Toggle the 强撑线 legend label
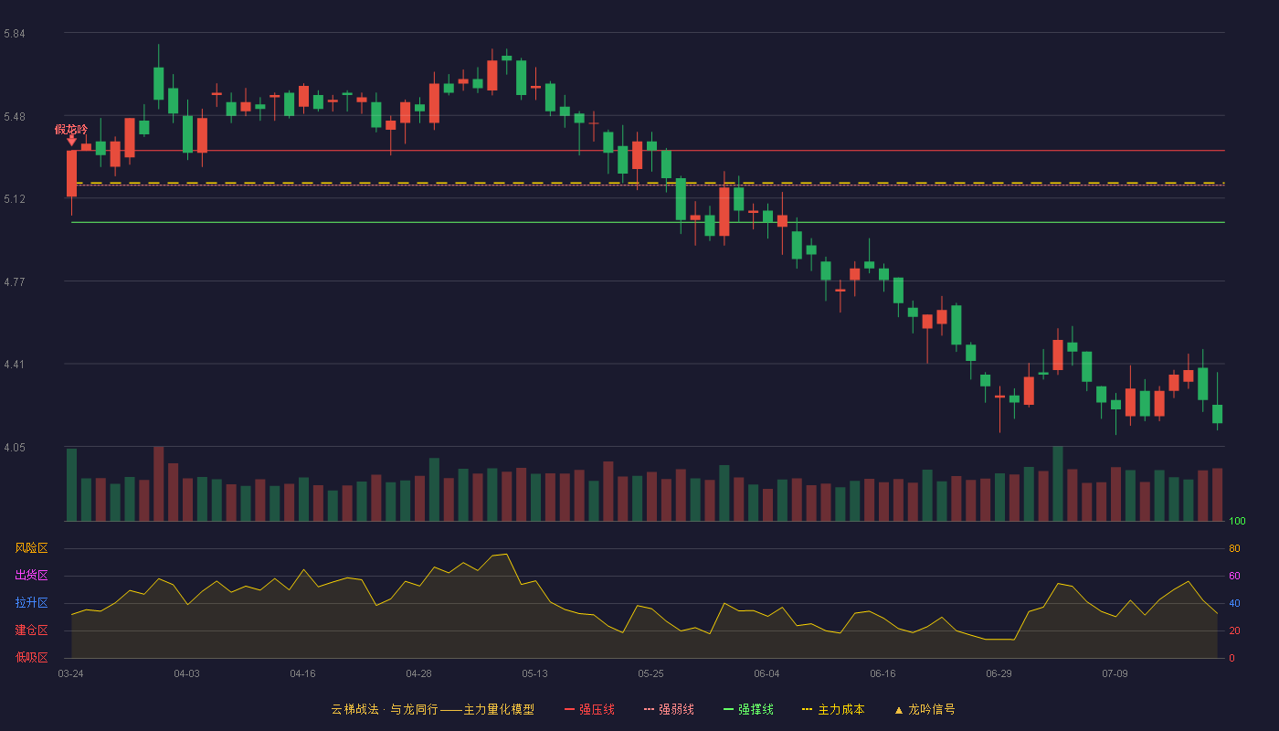The height and width of the screenshot is (731, 1279). click(x=756, y=709)
